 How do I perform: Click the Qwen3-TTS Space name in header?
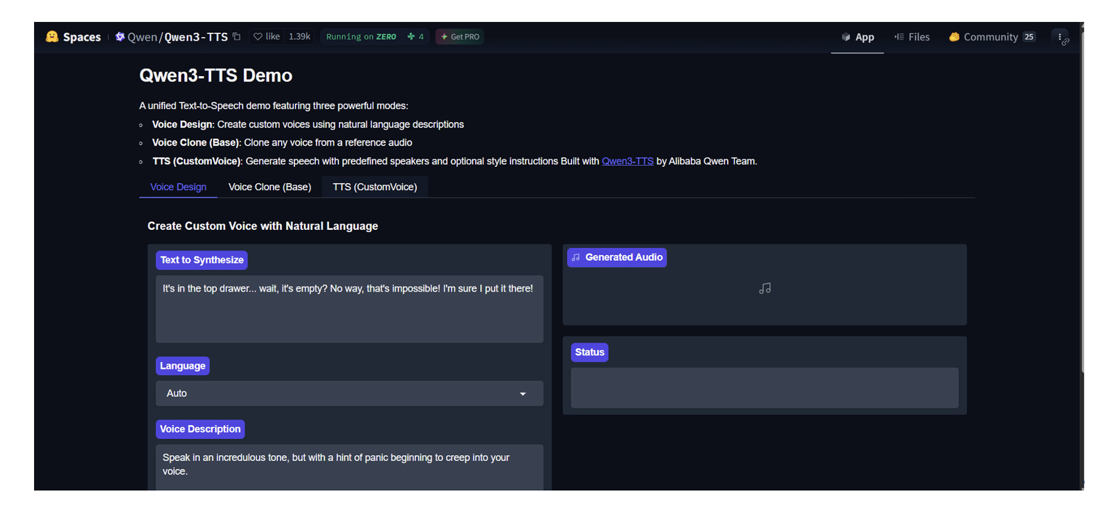click(196, 37)
